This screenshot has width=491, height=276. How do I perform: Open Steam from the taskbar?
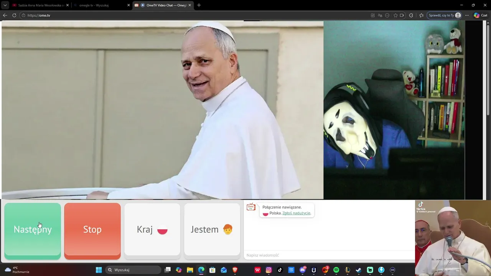(358, 270)
